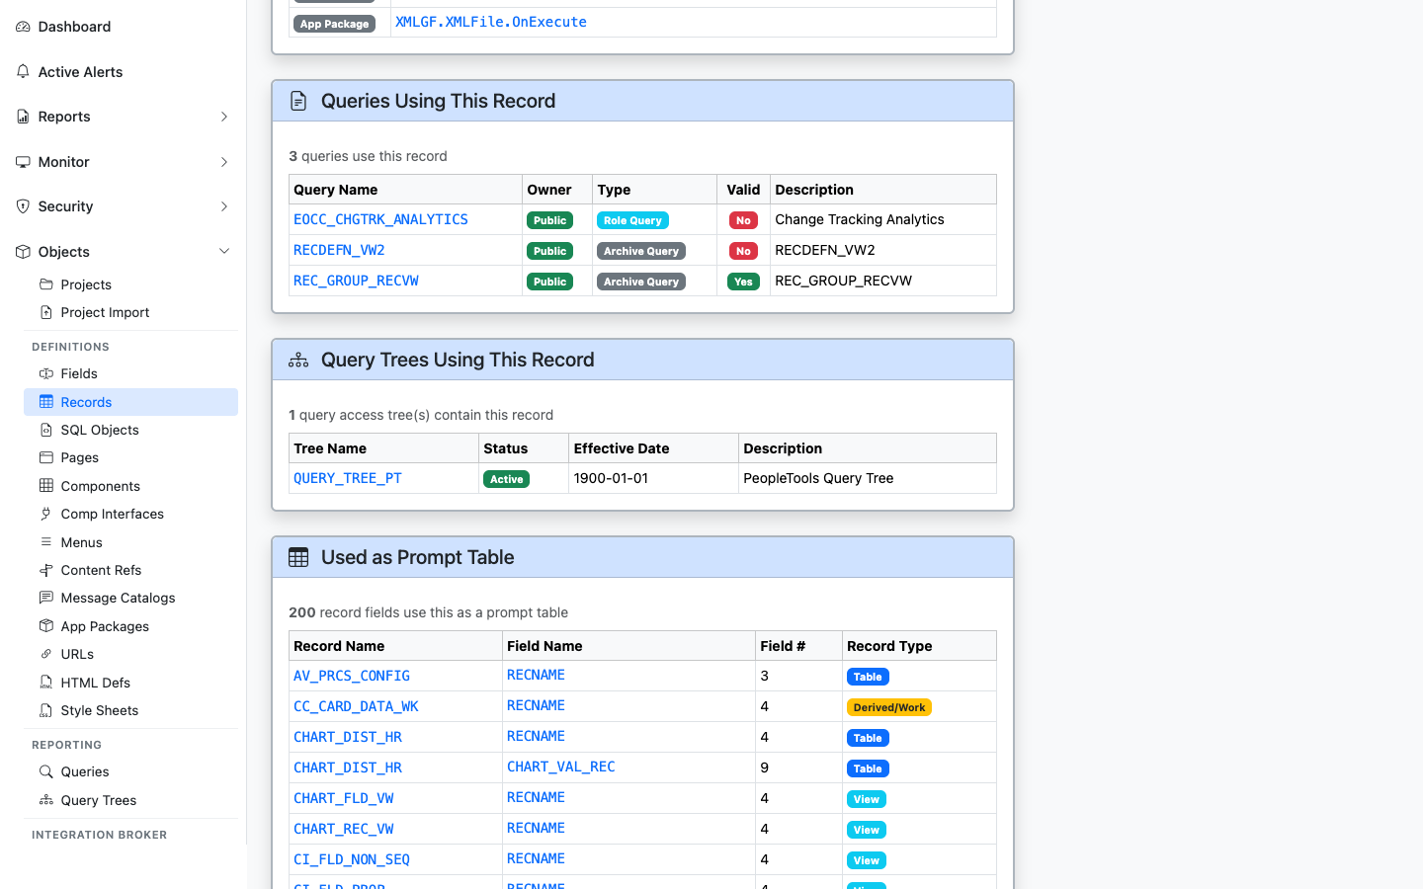Click the HTML Defs file icon
Viewport: 1423px width, 889px height.
click(x=45, y=683)
